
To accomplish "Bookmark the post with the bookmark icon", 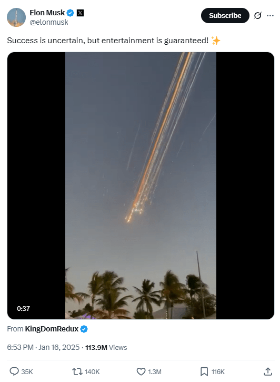I will [204, 371].
